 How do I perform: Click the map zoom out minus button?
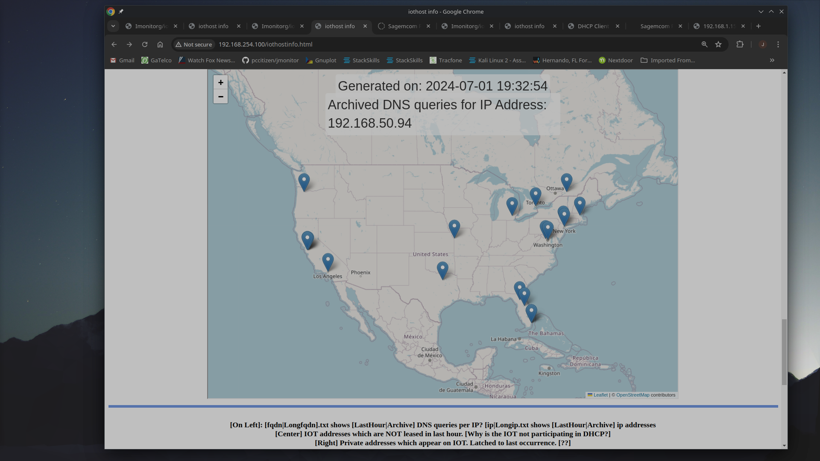pyautogui.click(x=220, y=96)
